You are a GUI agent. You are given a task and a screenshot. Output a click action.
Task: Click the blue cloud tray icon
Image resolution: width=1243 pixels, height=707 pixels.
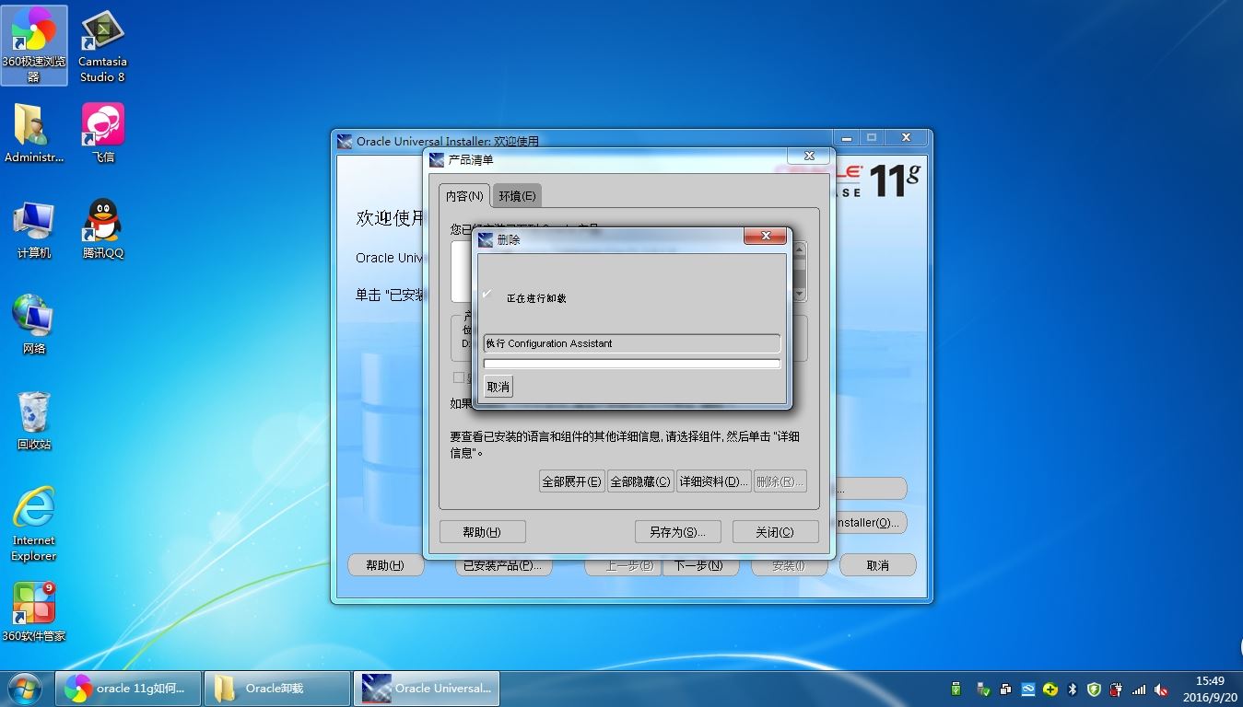[x=1027, y=689]
